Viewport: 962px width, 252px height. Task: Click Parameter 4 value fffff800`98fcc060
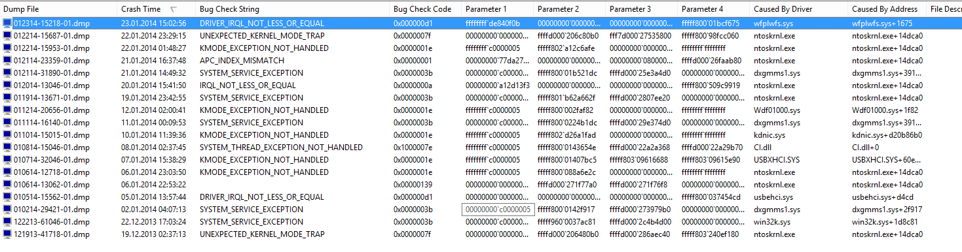[710, 35]
